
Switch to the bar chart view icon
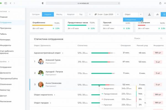[157, 14]
